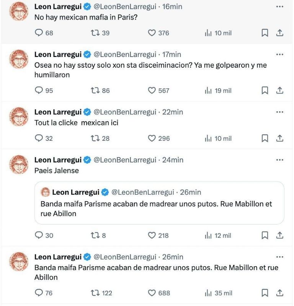This screenshot has width=294, height=306.
Task: Like the tweet with 688 likes
Action: tap(152, 293)
